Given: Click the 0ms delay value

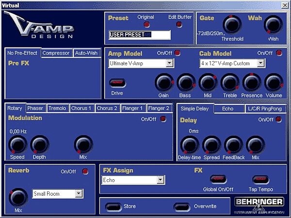Looking at the screenshot, I should (194, 131).
